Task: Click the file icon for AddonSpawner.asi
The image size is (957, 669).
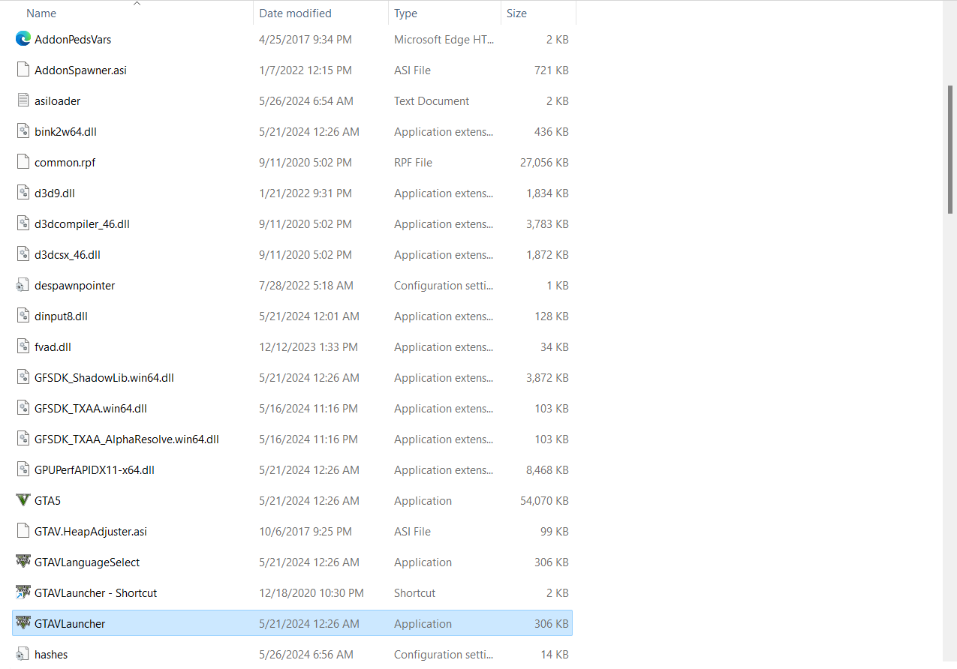Action: [x=23, y=70]
